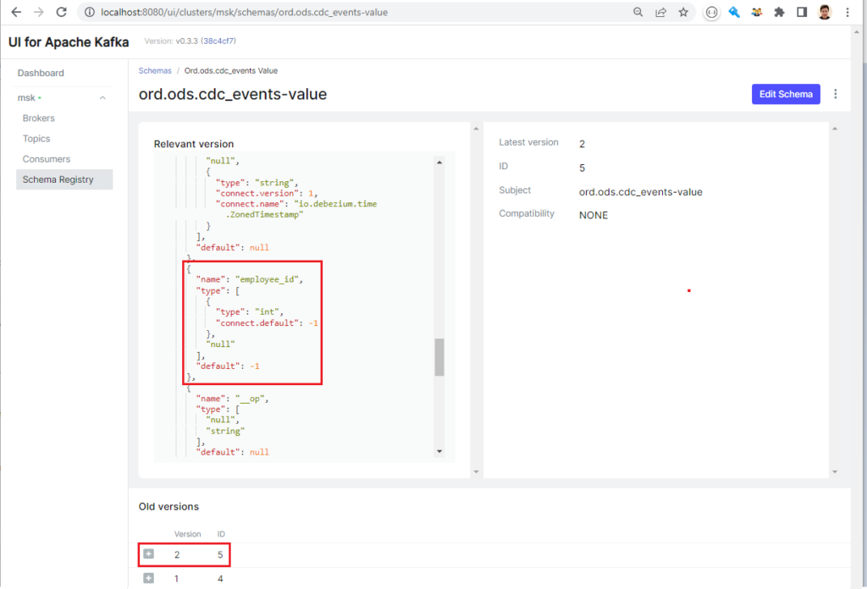Open the three-dot menu beside Edit Schema
The width and height of the screenshot is (867, 589).
pos(836,94)
